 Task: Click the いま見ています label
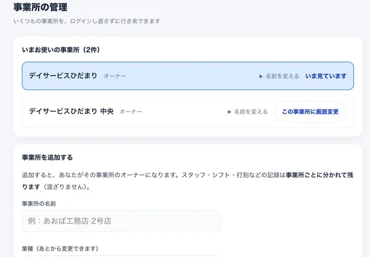[x=326, y=76]
